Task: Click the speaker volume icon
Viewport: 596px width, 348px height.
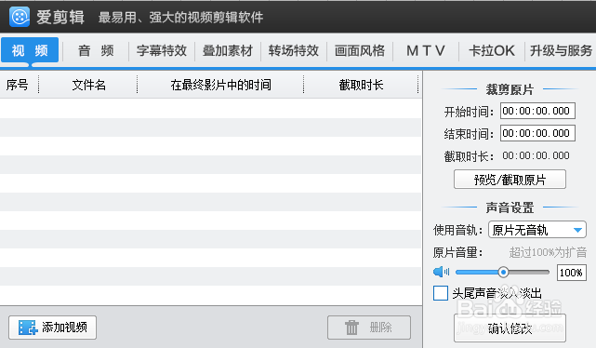Action: click(441, 272)
